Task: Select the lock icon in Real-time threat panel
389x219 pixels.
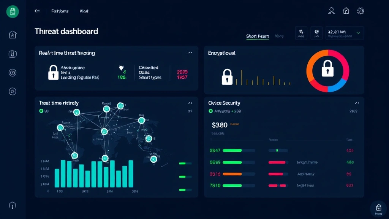Action: click(53, 73)
